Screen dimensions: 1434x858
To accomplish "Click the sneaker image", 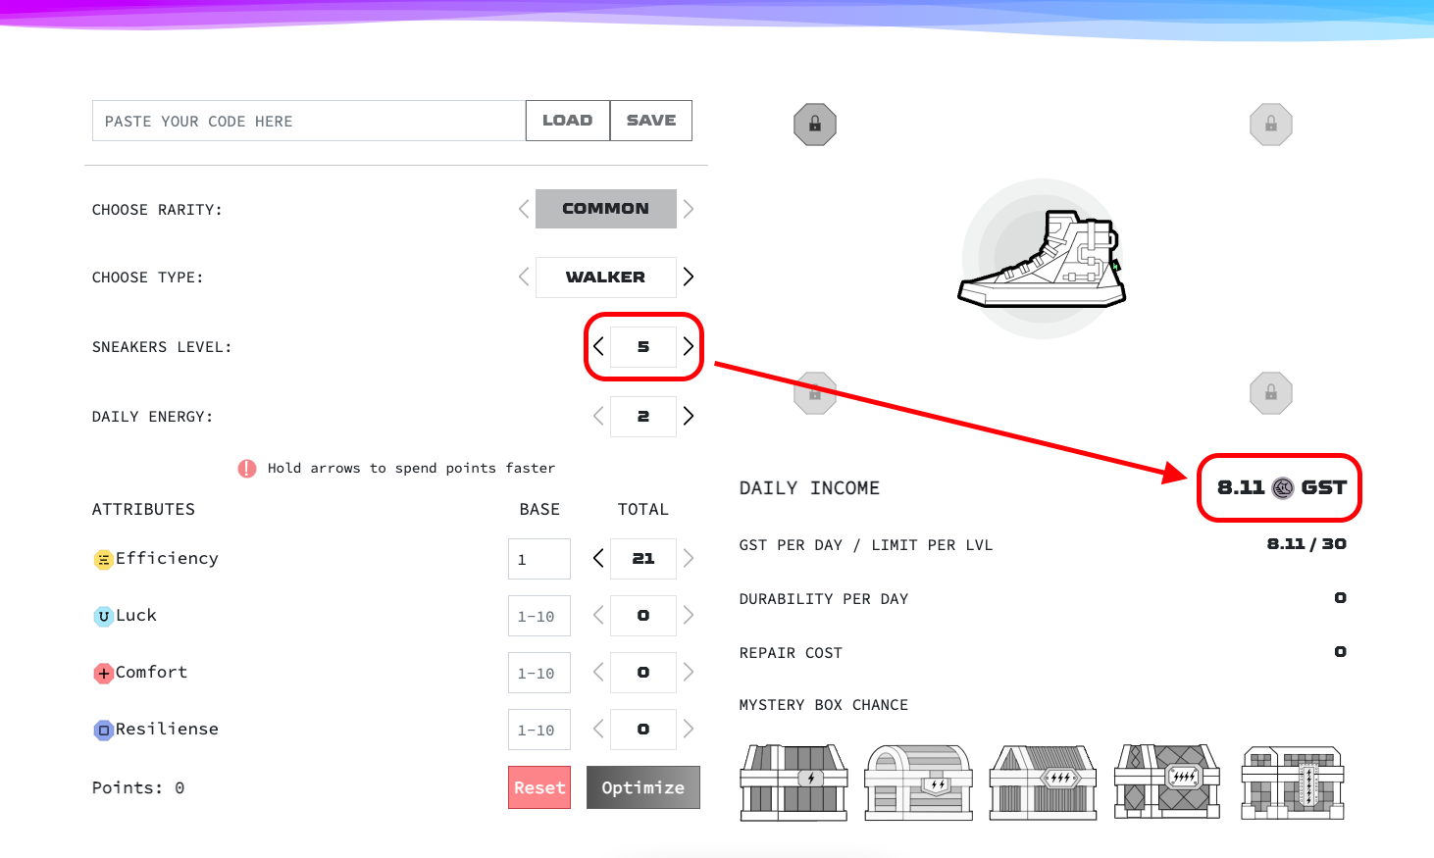I will (1042, 259).
